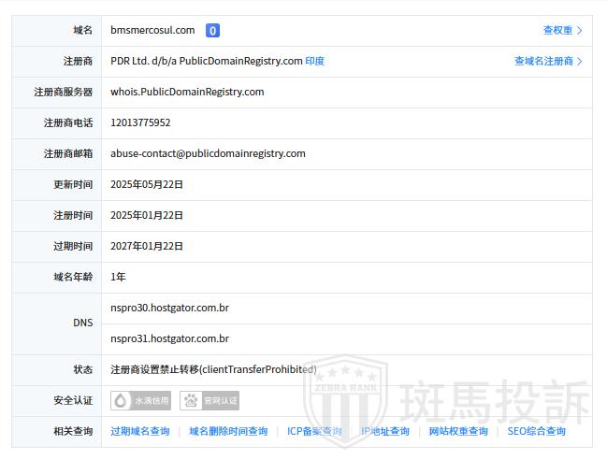Open 域名删除时间查询 link

(228, 431)
